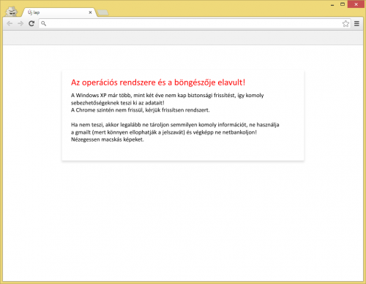The height and width of the screenshot is (284, 366).
Task: Select the Új lap tab
Action: point(59,12)
